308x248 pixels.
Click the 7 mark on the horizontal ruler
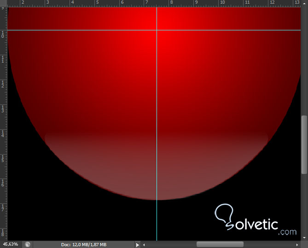pyautogui.click(x=146, y=2)
